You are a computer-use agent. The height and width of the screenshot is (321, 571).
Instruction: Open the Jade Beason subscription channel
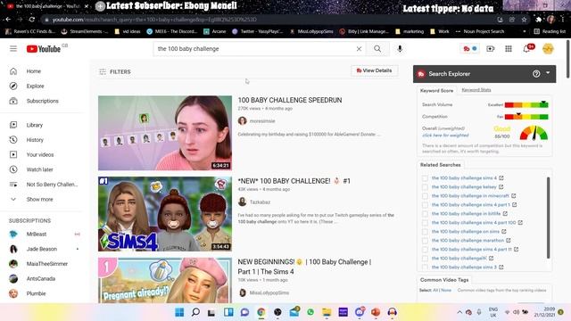[42, 249]
